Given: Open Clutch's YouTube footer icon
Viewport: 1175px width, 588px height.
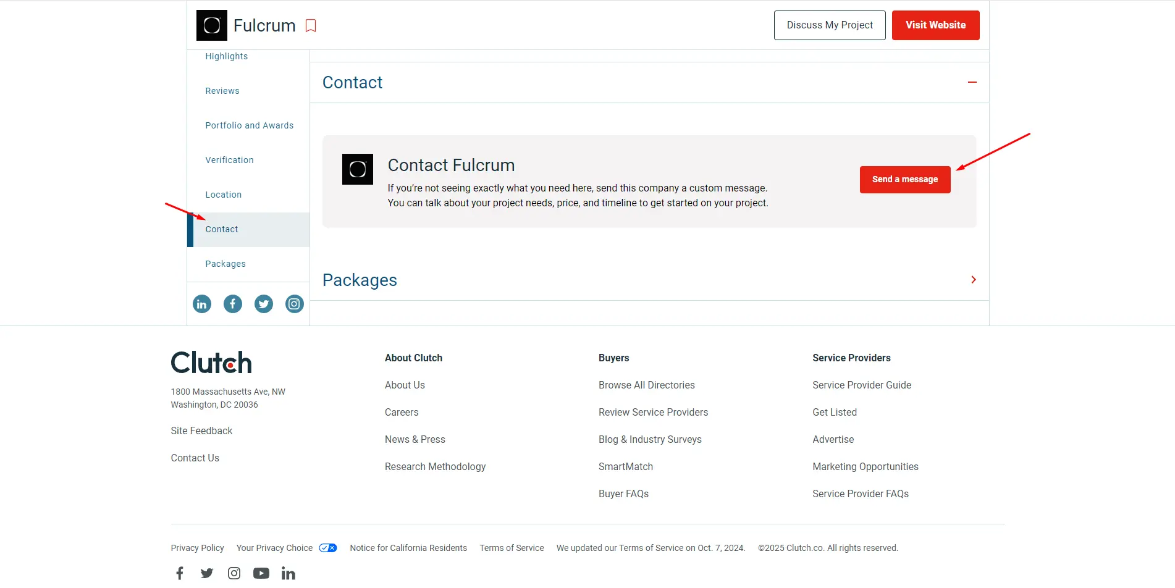Looking at the screenshot, I should [x=261, y=573].
